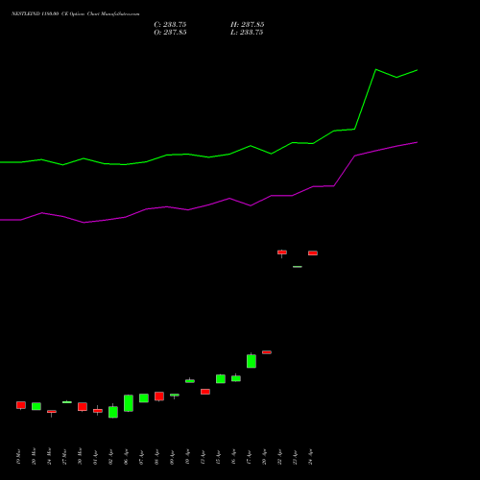Click the 06 Apr date label
The width and height of the screenshot is (480, 480).
(126, 457)
